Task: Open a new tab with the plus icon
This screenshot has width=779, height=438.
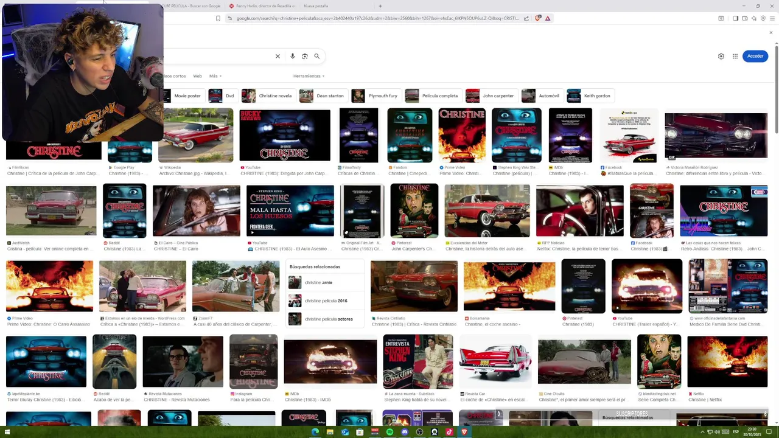Action: 380,6
